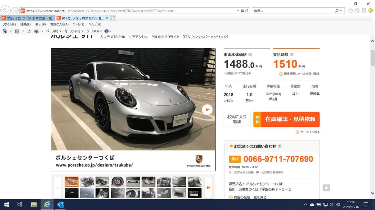Click the 価格見直しメールを受け取る link
The height and width of the screenshot is (210, 375).
(x=299, y=74)
